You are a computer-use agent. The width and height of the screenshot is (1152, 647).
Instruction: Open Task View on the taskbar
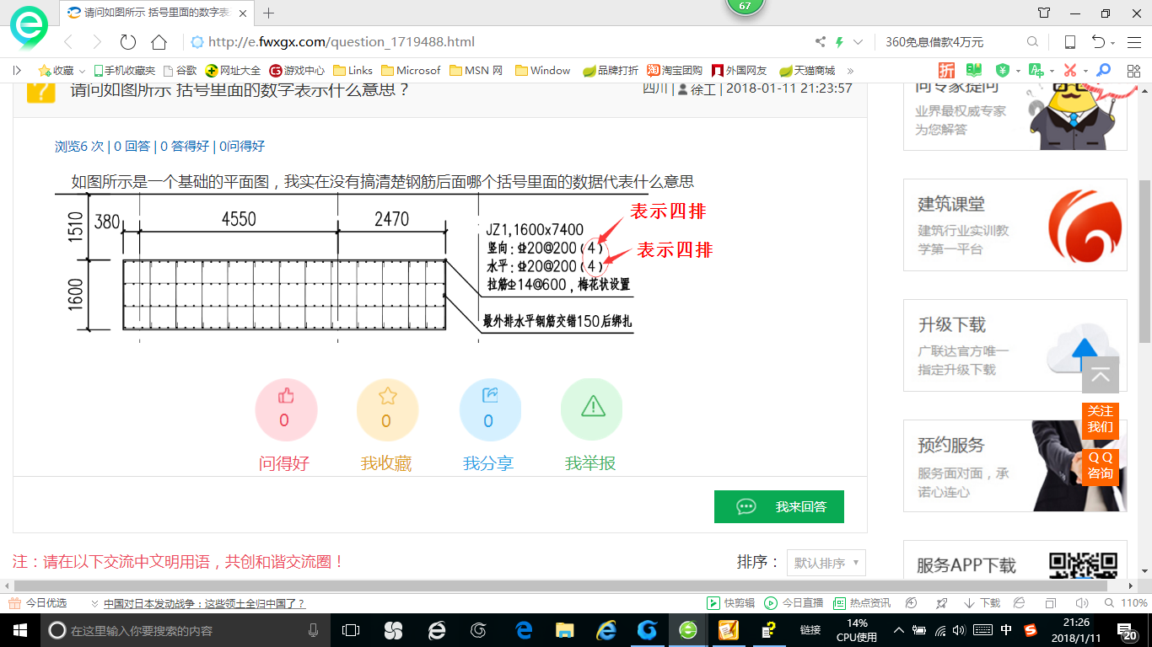[351, 630]
